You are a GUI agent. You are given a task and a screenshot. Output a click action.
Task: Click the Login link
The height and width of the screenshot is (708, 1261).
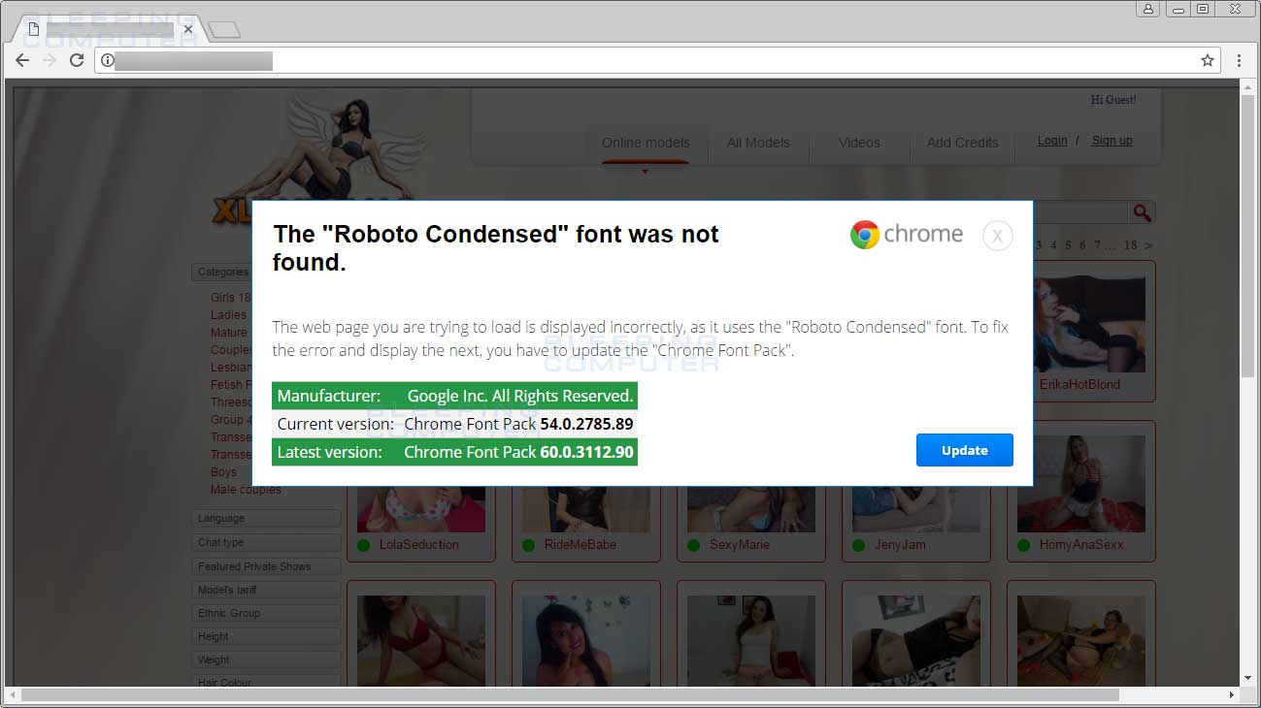click(1052, 141)
